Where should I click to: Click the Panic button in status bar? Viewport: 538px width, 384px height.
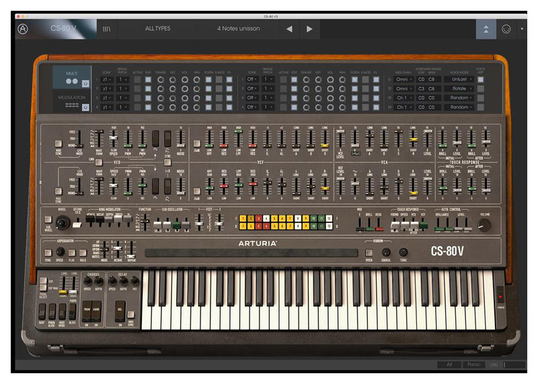pyautogui.click(x=473, y=364)
